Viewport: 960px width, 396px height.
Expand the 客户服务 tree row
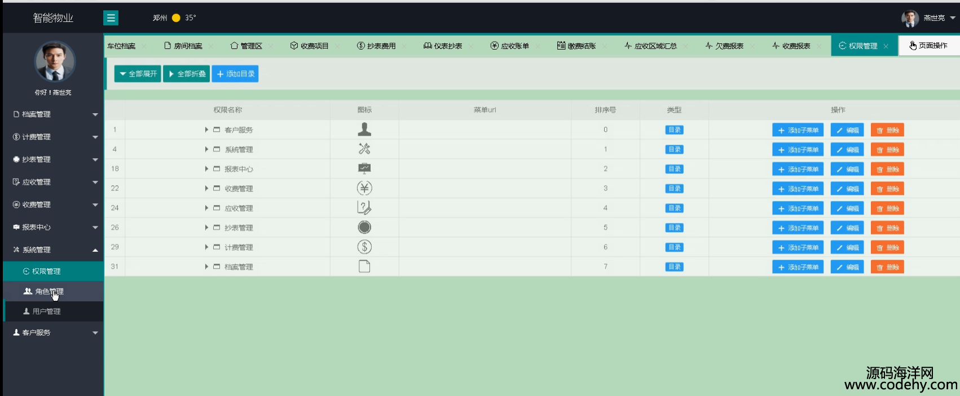[x=206, y=130]
